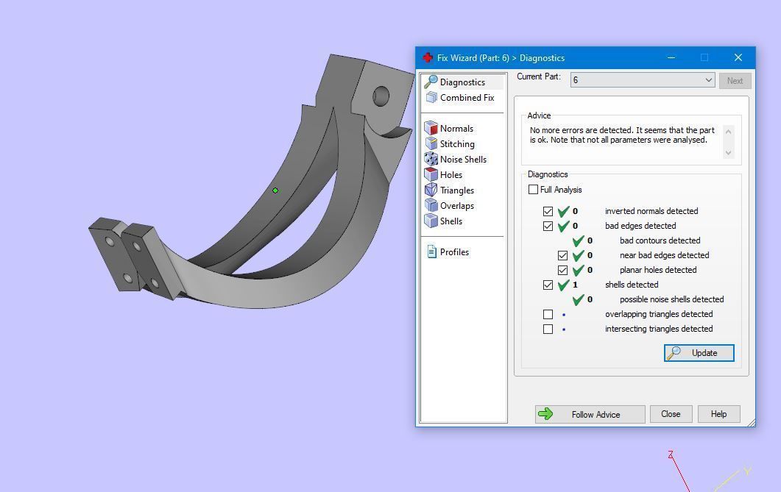This screenshot has height=492, width=781.
Task: Open the Shells tool icon
Action: (431, 221)
